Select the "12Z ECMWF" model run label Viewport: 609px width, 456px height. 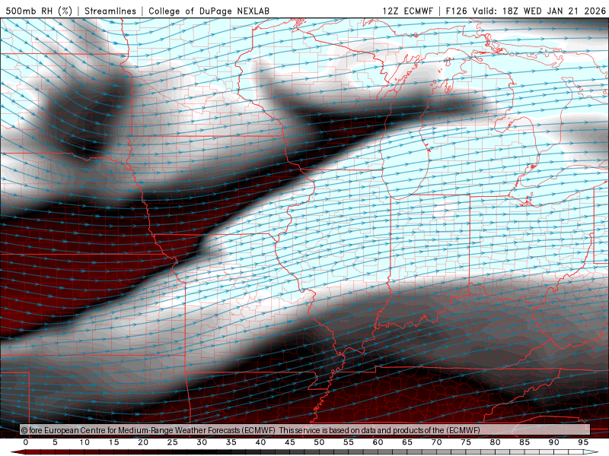pos(407,11)
